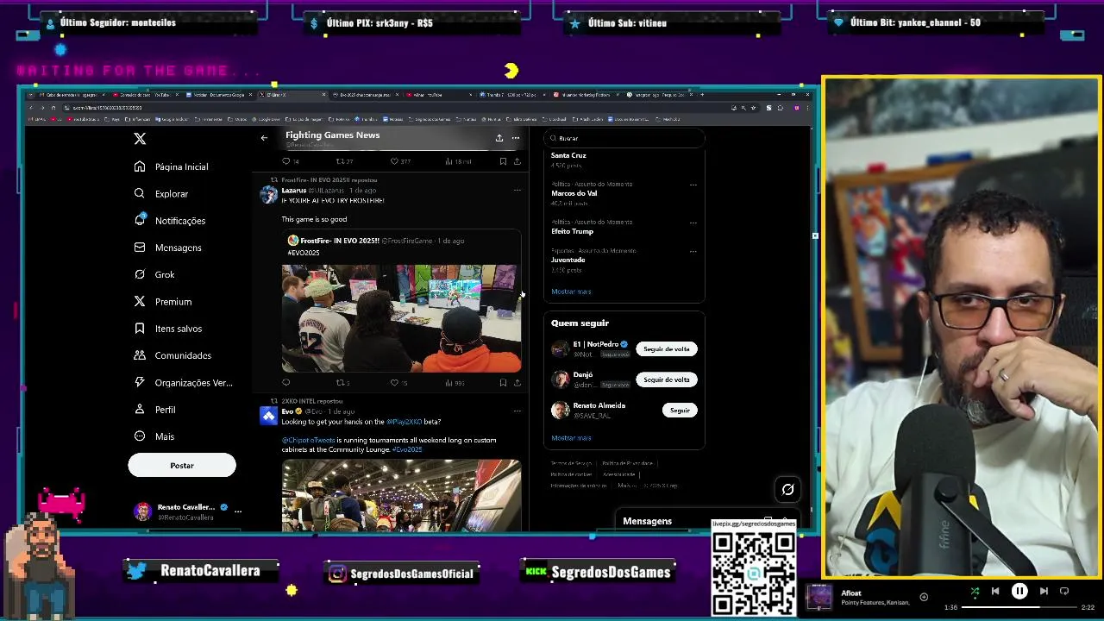Follow back E1 | NotPedro
Screen dimensions: 1104x621
point(667,349)
